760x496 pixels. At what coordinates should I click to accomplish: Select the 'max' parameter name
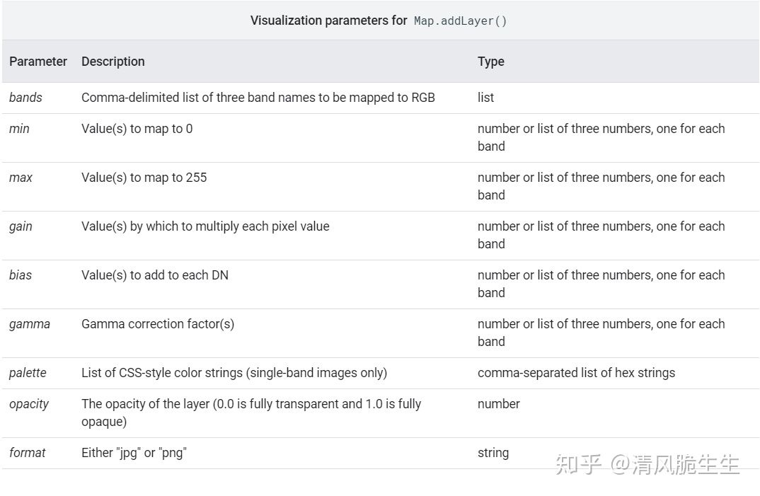[x=21, y=178]
